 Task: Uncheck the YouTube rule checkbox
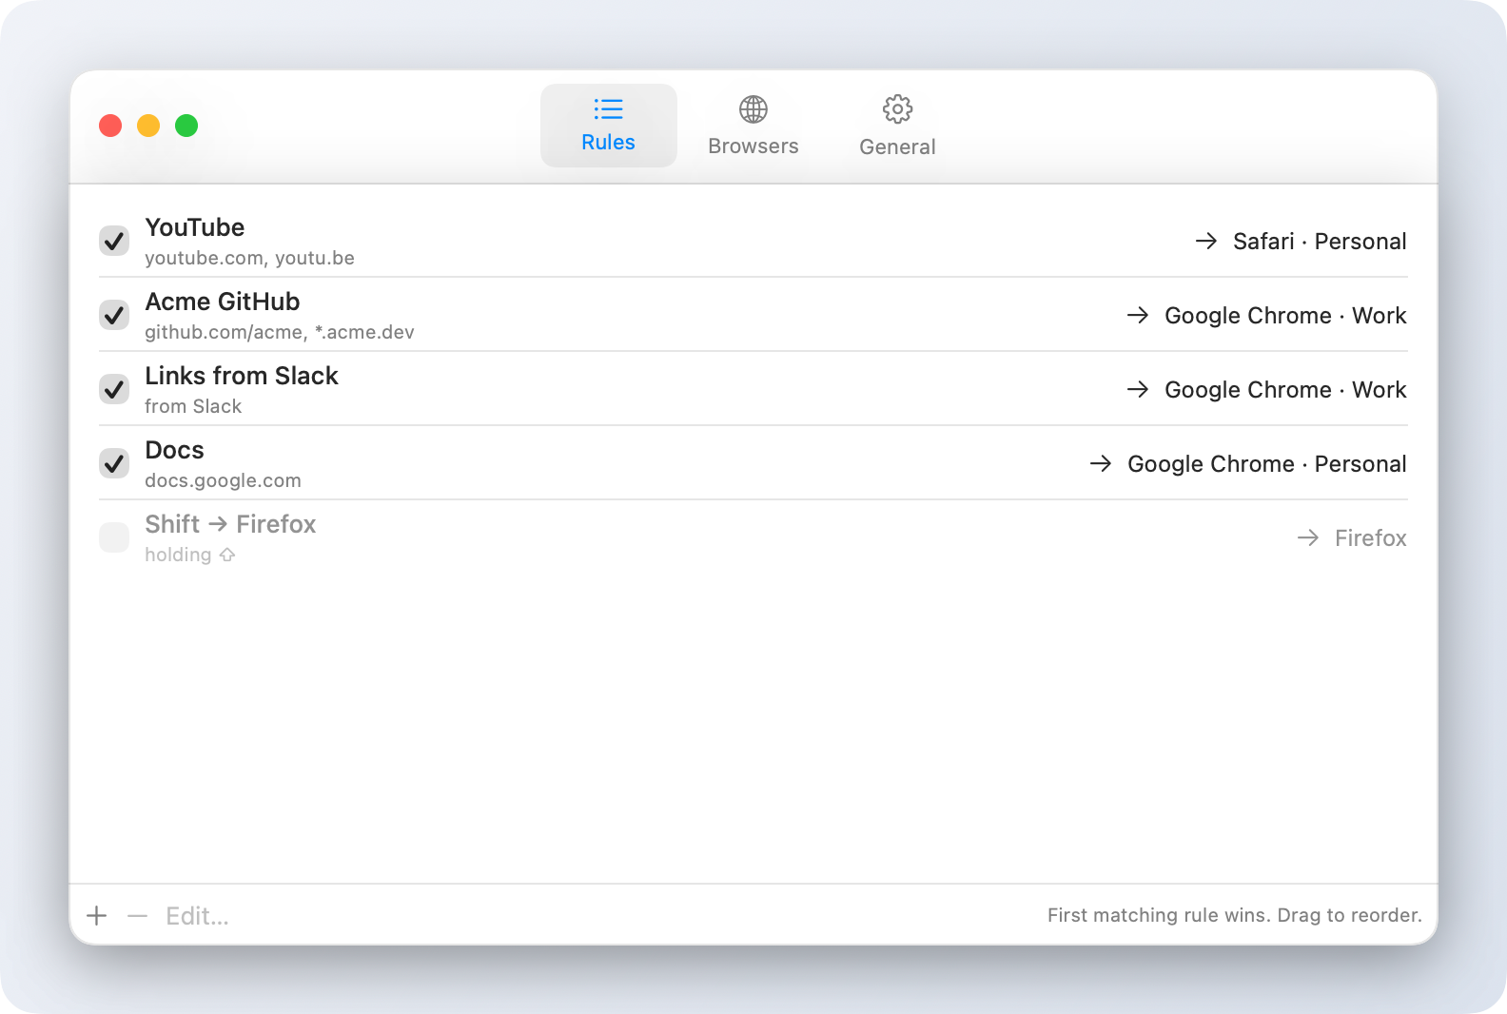tap(114, 241)
